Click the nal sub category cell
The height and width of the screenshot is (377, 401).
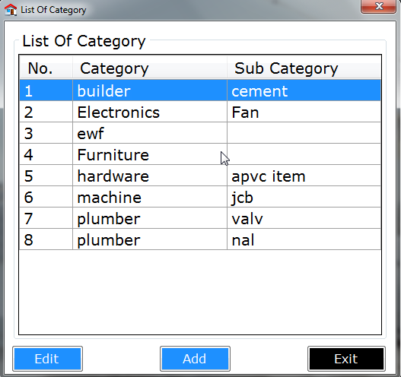tap(304, 239)
